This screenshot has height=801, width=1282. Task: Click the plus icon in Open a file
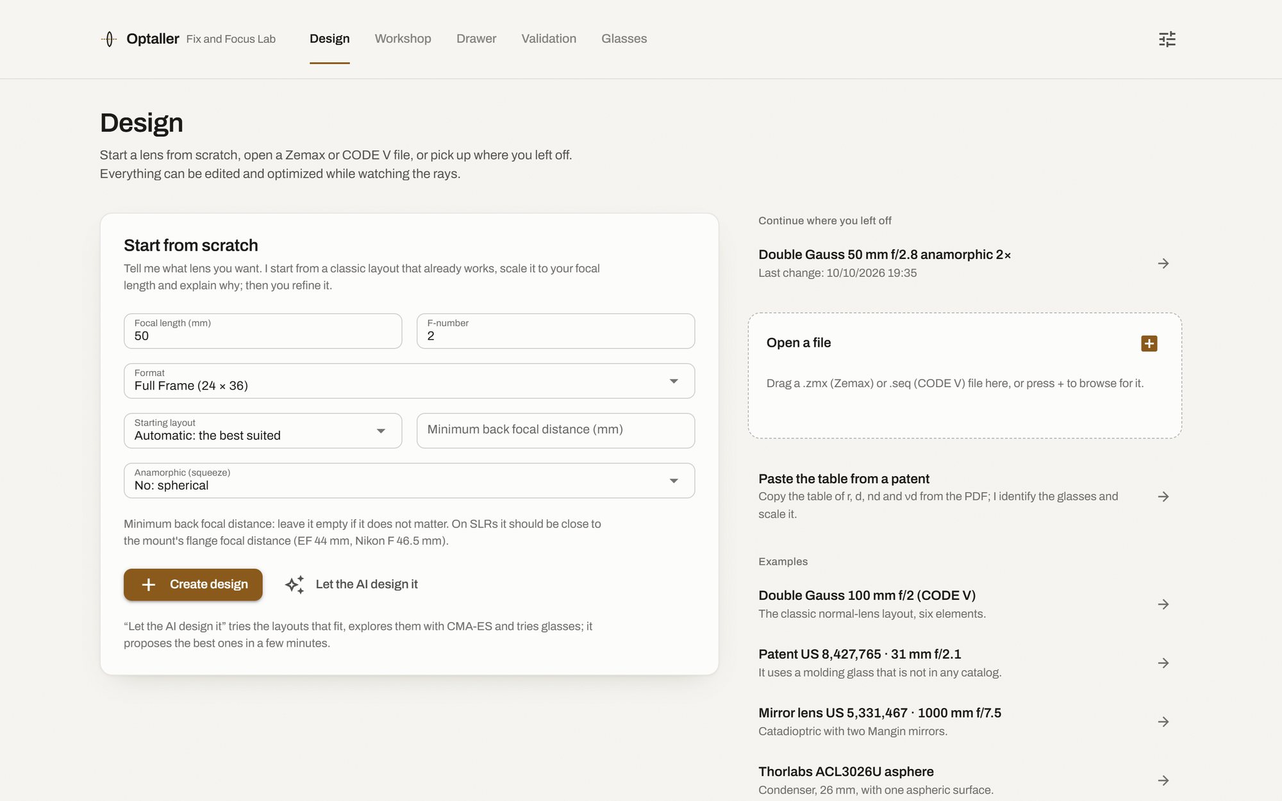pos(1149,343)
